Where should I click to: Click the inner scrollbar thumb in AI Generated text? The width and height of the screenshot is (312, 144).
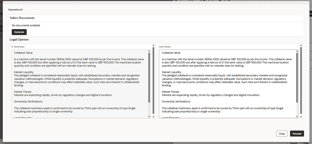149,78
